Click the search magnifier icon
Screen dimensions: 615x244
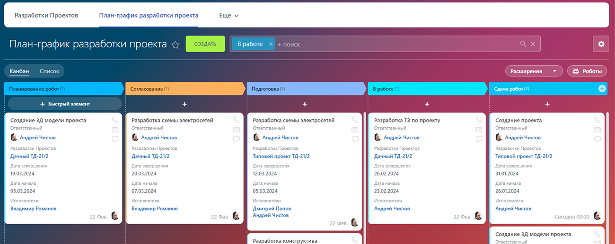523,44
